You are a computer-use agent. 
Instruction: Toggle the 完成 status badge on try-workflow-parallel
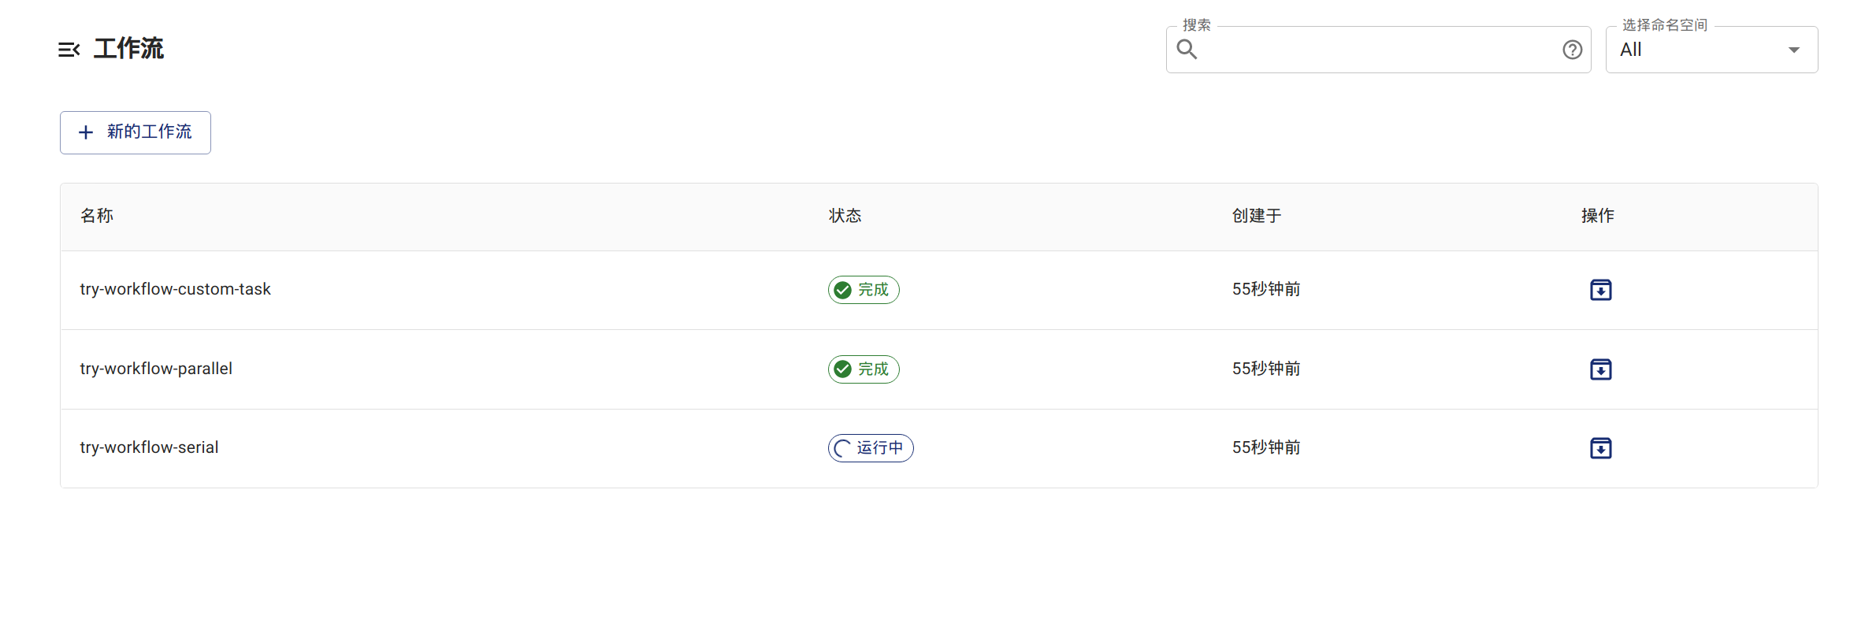863,369
